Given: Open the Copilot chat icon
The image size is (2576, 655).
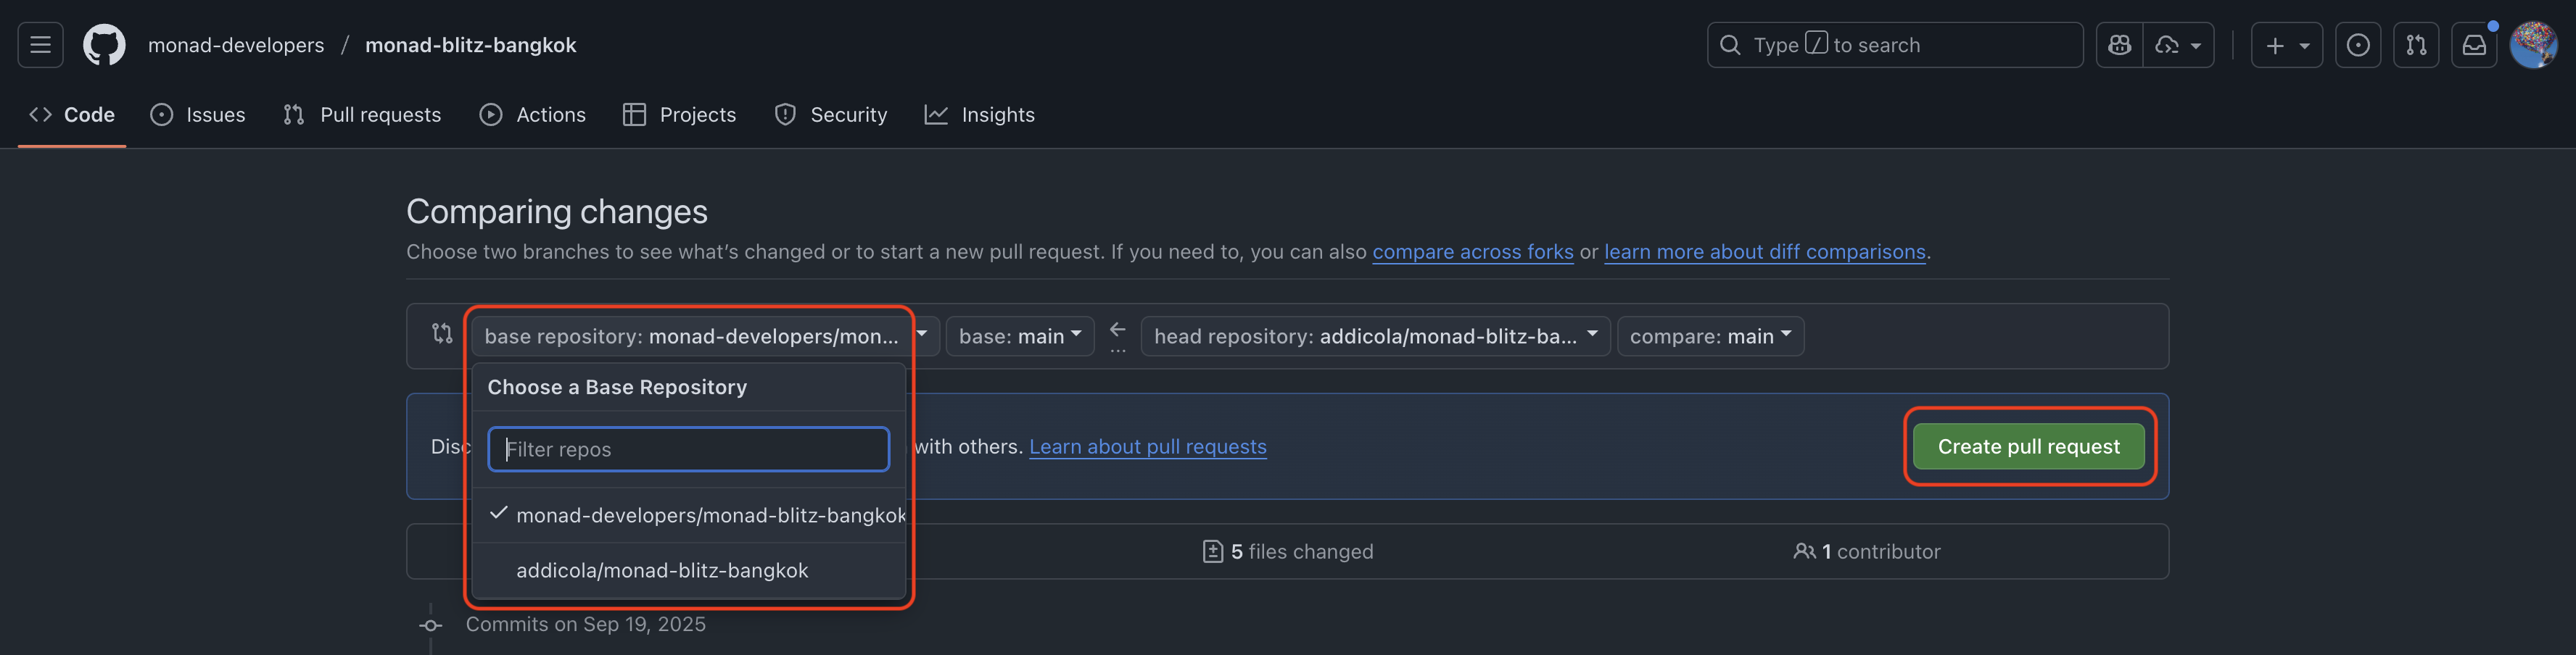Looking at the screenshot, I should pos(2119,45).
